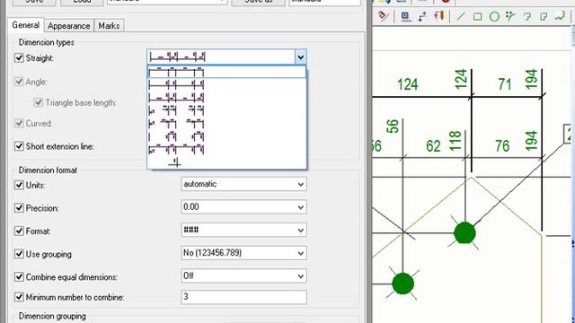The width and height of the screenshot is (575, 323).
Task: Choose the third straight dimension type option in list
Action: 226,98
